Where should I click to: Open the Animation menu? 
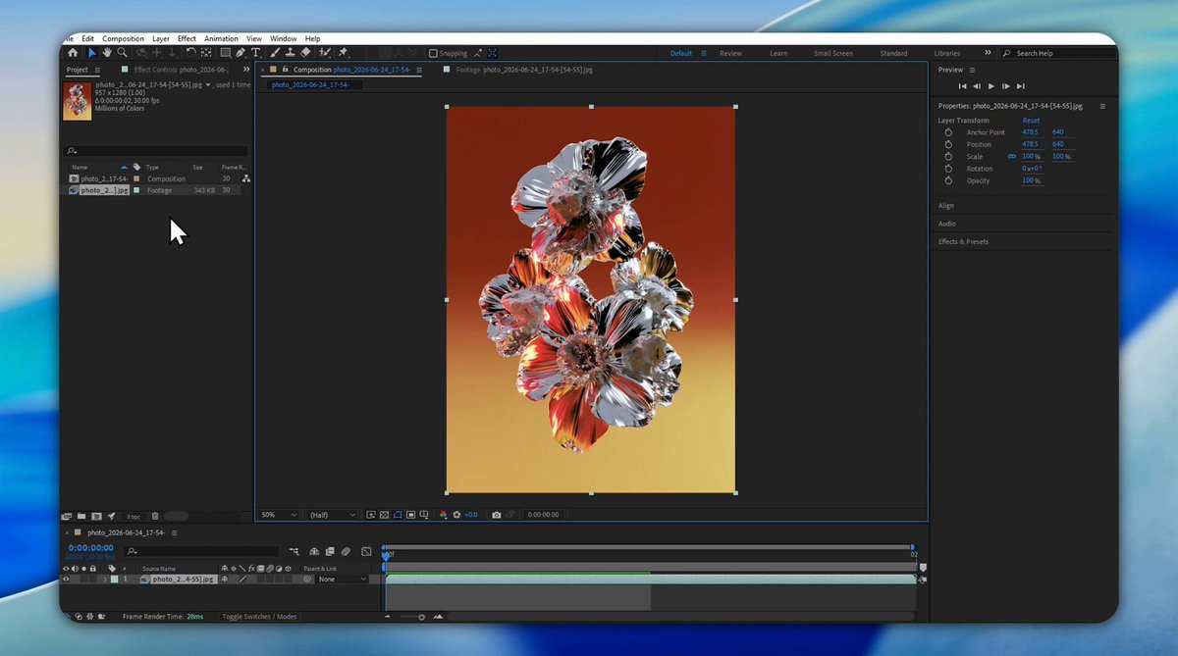click(x=221, y=38)
